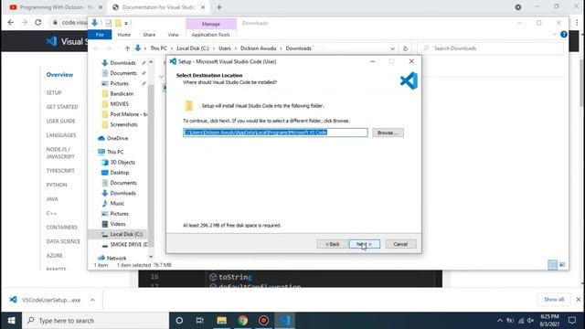Open SMOKE DRIVE in navigation pane
This screenshot has height=329, width=585.
(x=128, y=244)
